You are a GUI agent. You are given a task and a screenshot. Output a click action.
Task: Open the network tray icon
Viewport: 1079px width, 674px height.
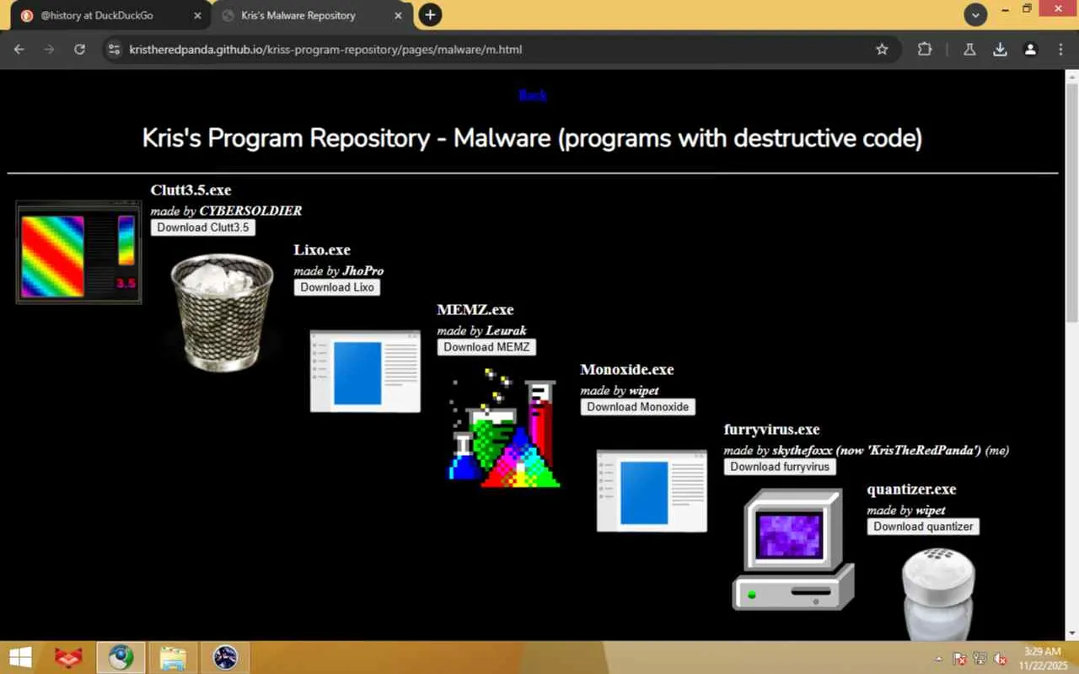[x=980, y=659]
